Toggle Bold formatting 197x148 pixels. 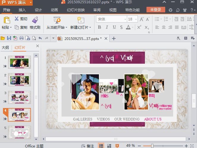point(99,27)
